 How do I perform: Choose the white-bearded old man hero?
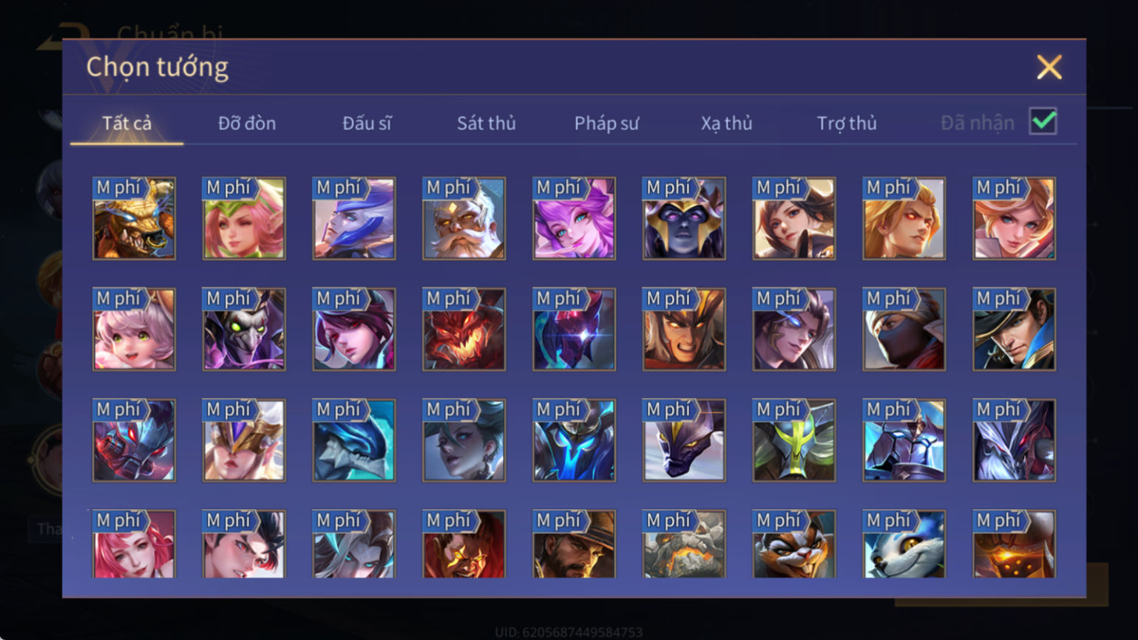pyautogui.click(x=464, y=218)
